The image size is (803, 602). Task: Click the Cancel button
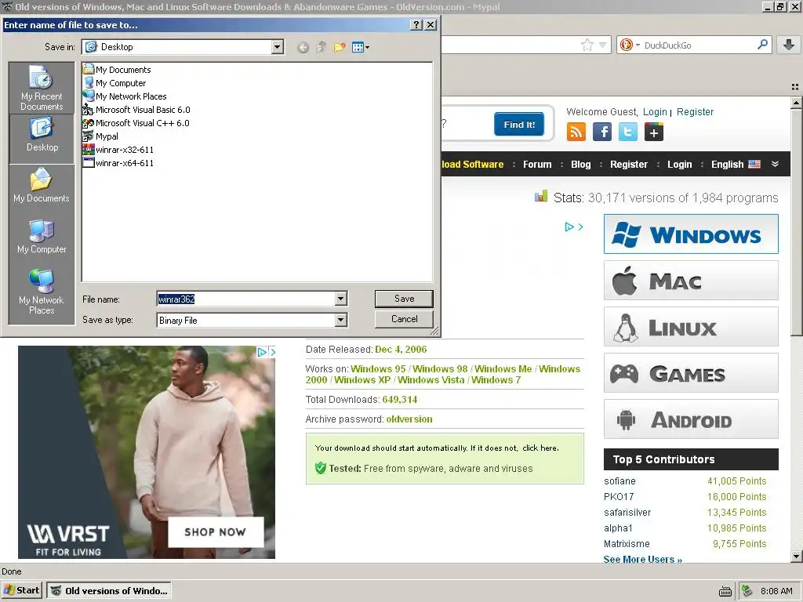404,319
